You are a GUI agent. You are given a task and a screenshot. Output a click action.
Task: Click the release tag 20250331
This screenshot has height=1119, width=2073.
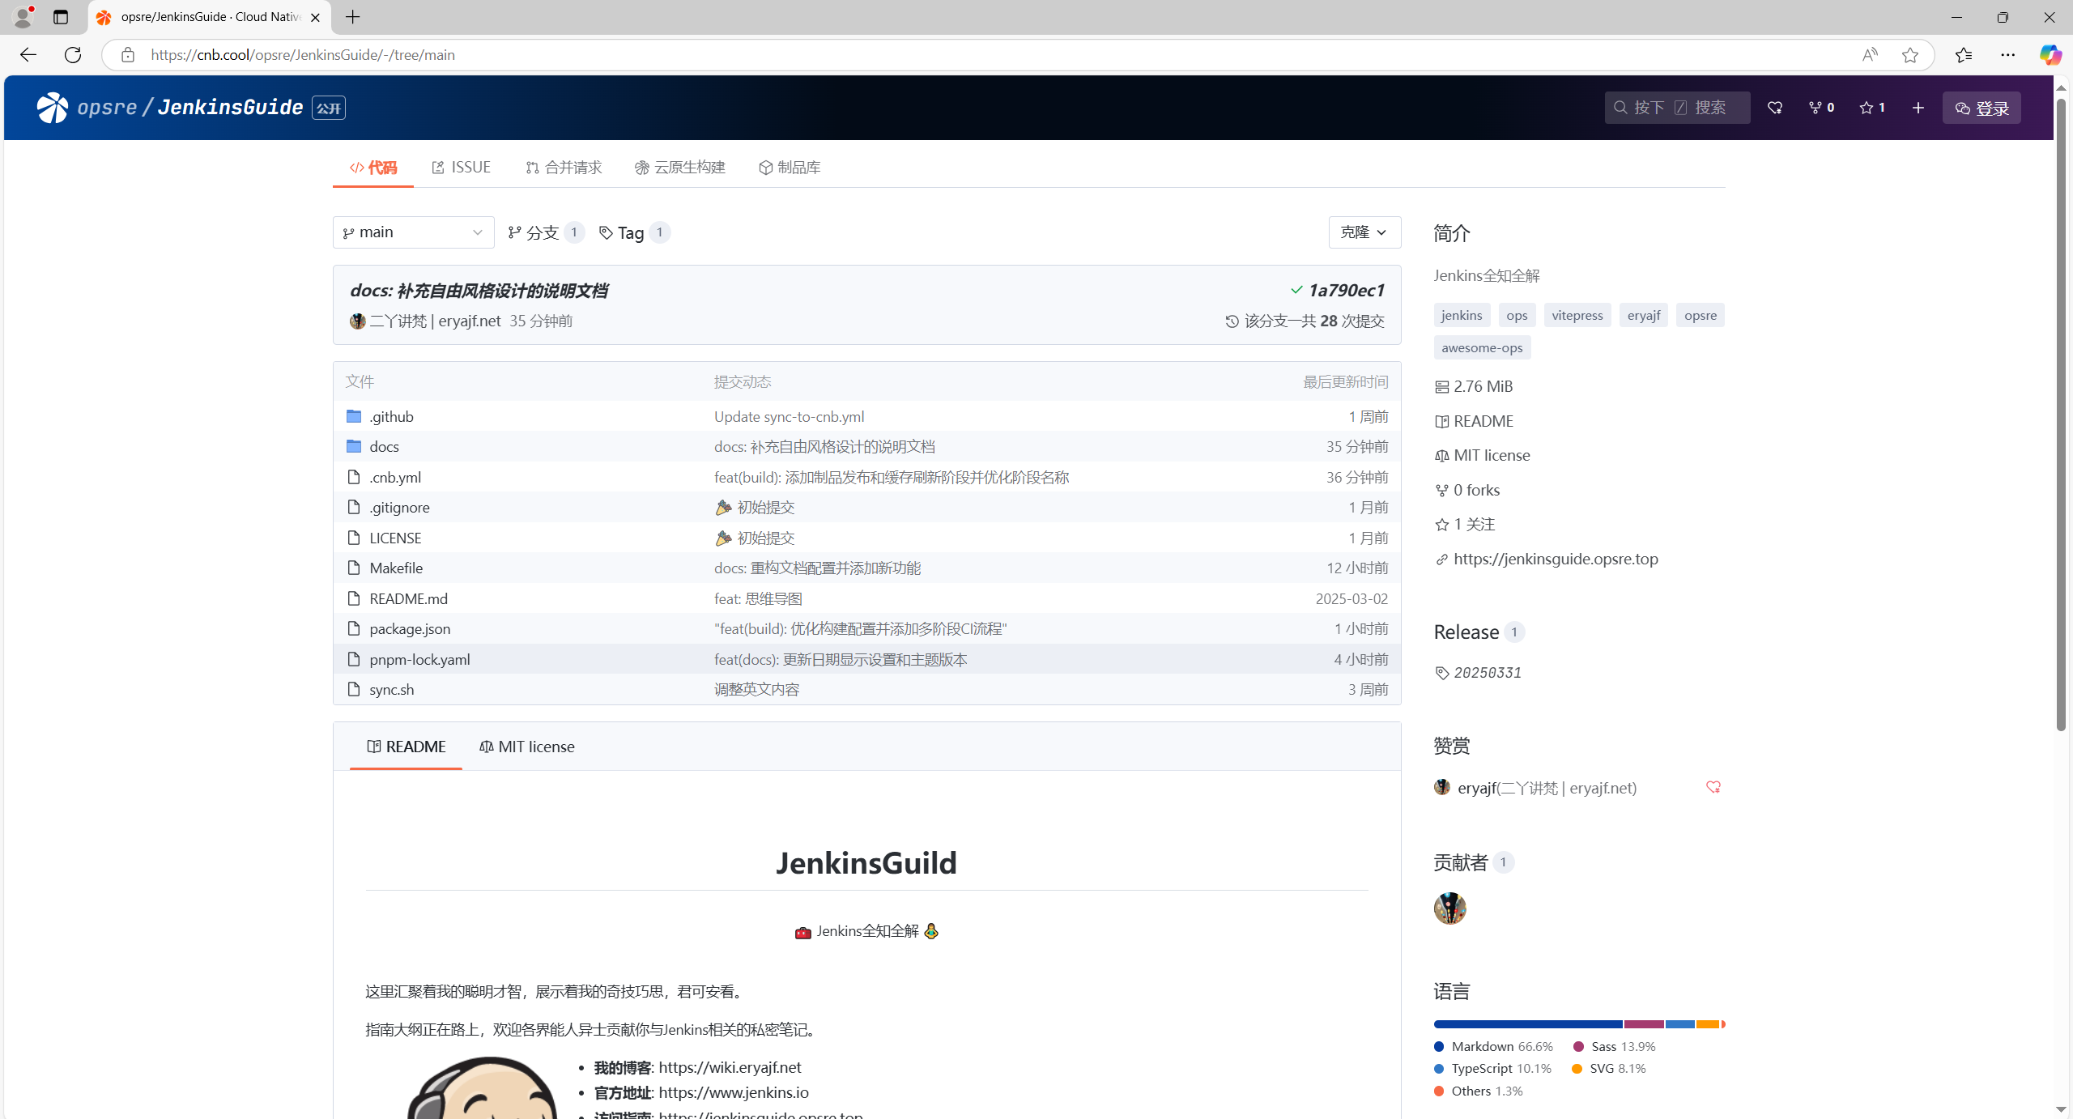pos(1488,672)
